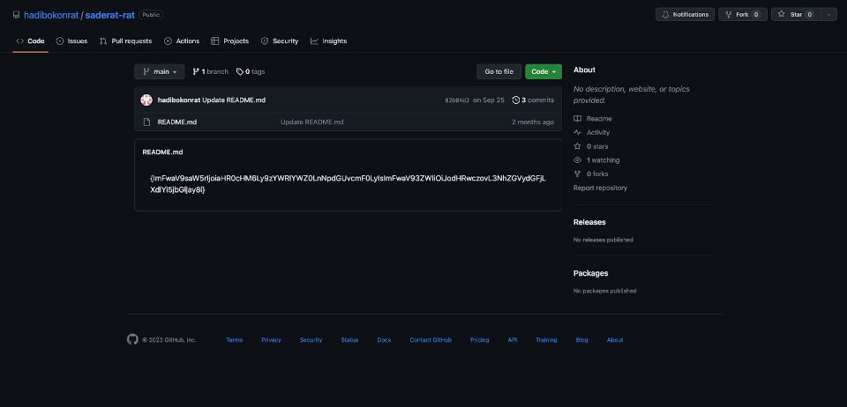Switch to the Issues tab
The width and height of the screenshot is (847, 407).
pos(71,41)
